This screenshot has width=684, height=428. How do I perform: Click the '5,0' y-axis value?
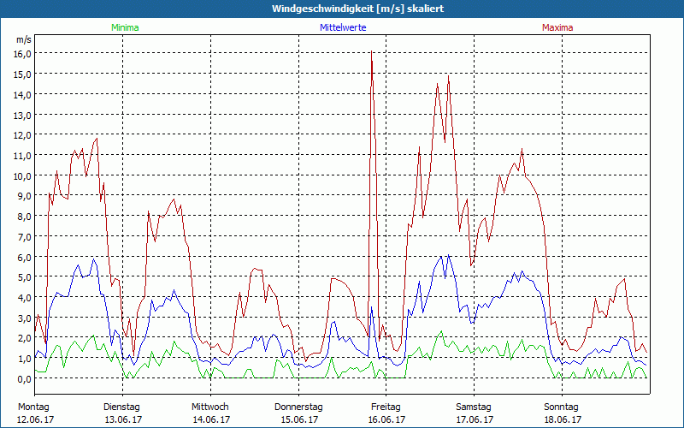25,276
